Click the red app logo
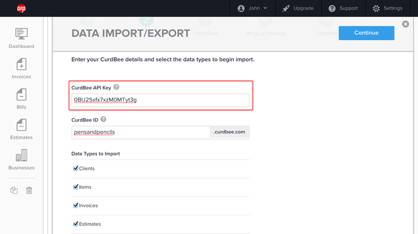418x234 pixels. (21, 8)
